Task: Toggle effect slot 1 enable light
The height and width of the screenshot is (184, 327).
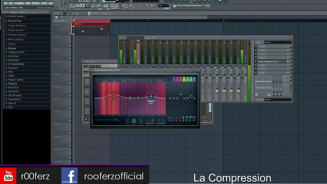Action: click(288, 47)
